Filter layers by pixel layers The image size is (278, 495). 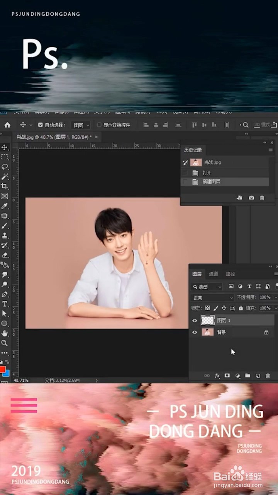click(231, 287)
